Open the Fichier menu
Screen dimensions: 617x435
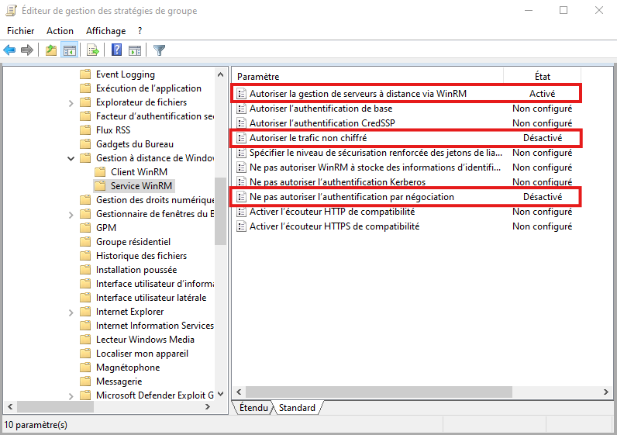coord(20,31)
